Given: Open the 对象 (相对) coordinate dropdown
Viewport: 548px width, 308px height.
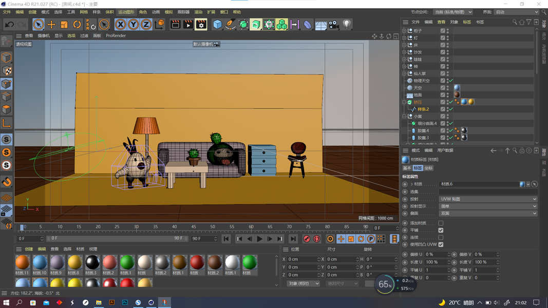Looking at the screenshot, I should [x=303, y=283].
